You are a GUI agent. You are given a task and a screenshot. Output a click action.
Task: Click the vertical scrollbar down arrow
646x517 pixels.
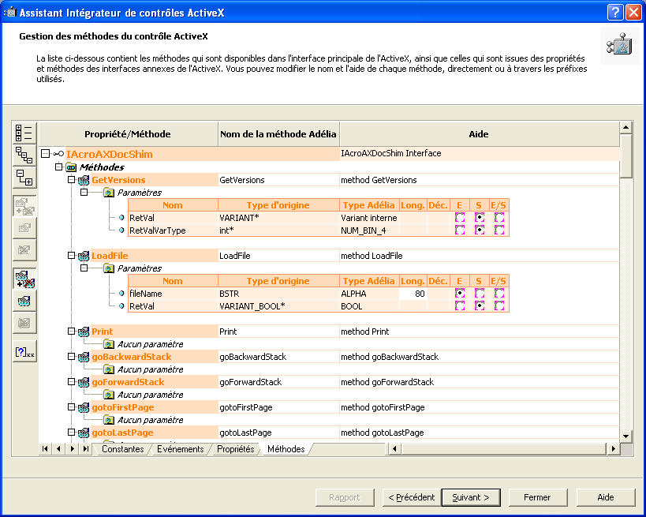pyautogui.click(x=625, y=436)
